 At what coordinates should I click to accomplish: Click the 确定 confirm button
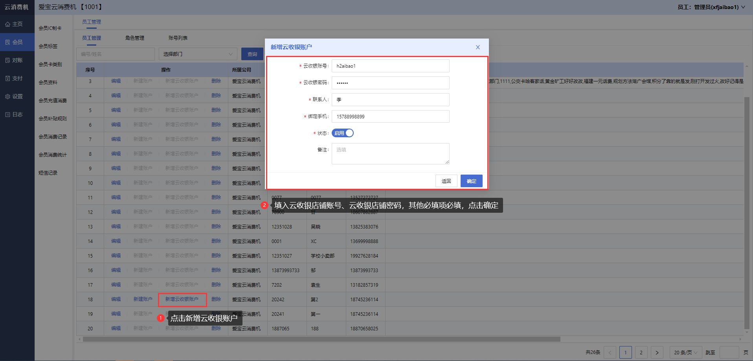pyautogui.click(x=471, y=181)
